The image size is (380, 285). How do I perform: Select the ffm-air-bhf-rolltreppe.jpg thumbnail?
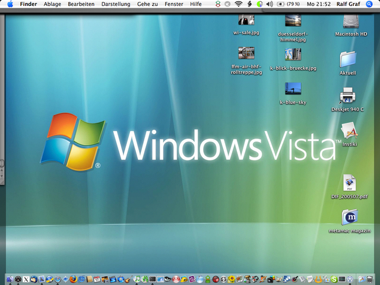point(246,53)
